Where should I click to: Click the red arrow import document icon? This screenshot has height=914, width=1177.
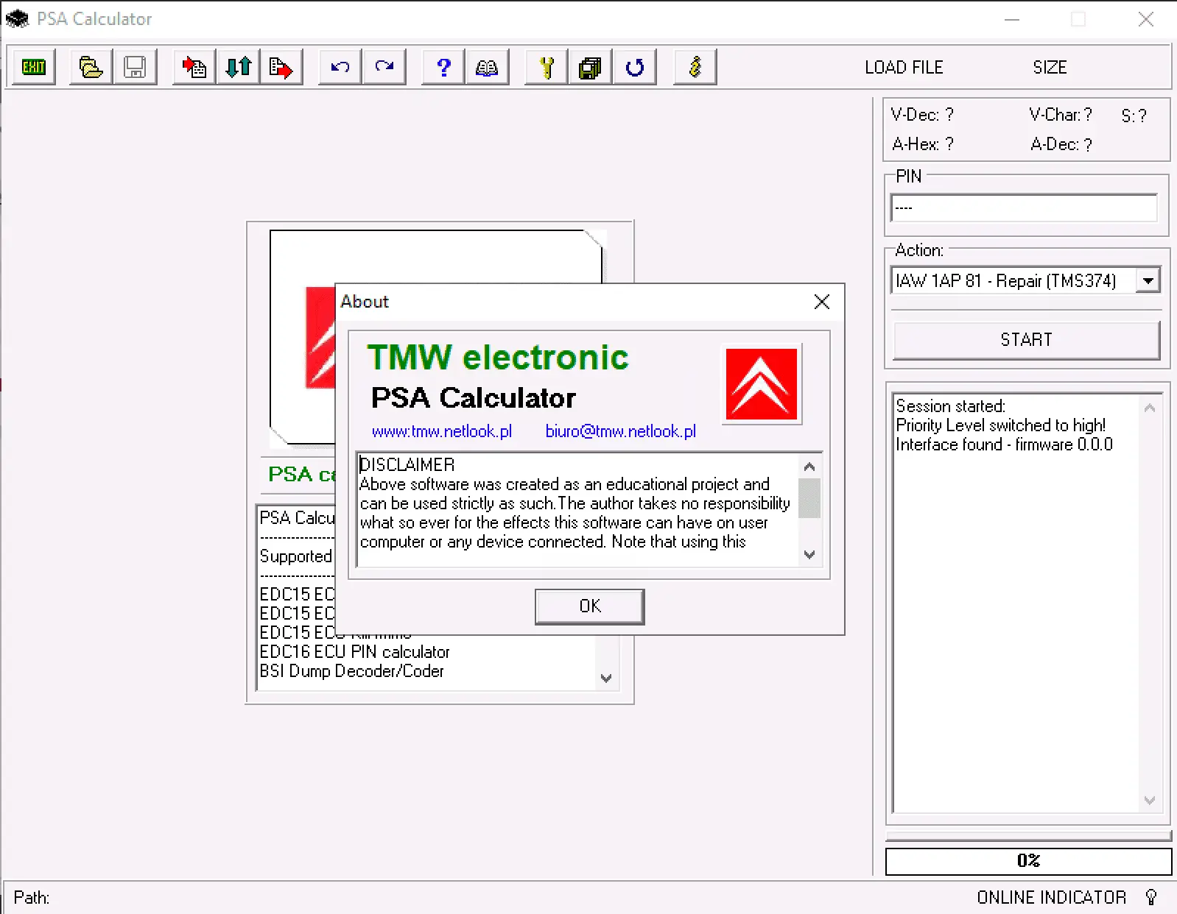click(x=194, y=68)
